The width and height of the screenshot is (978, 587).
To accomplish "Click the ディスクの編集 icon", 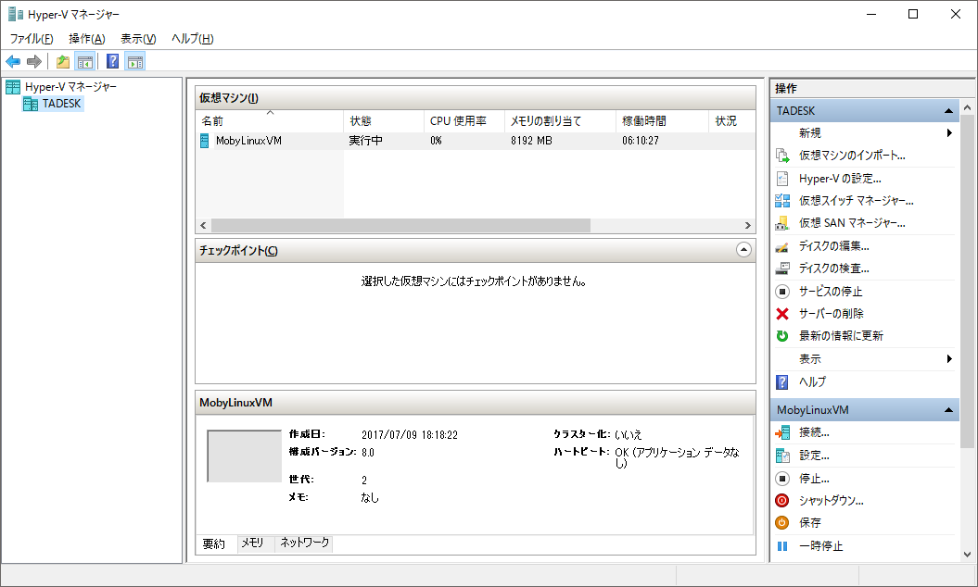I will tap(782, 246).
